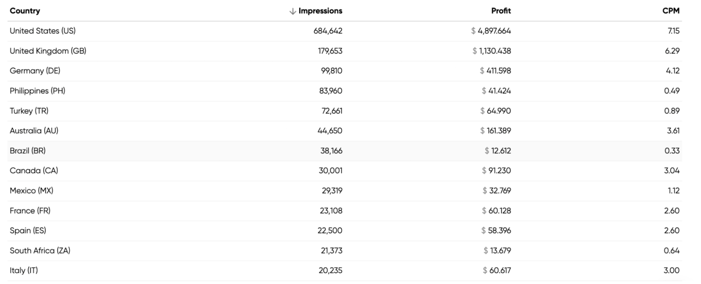Click the 684,642 impressions value
The image size is (701, 284).
pyautogui.click(x=328, y=31)
